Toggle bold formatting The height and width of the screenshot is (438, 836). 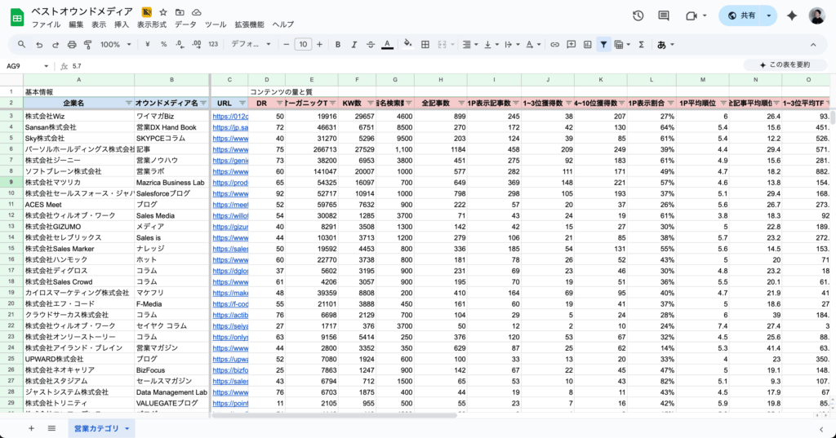337,45
